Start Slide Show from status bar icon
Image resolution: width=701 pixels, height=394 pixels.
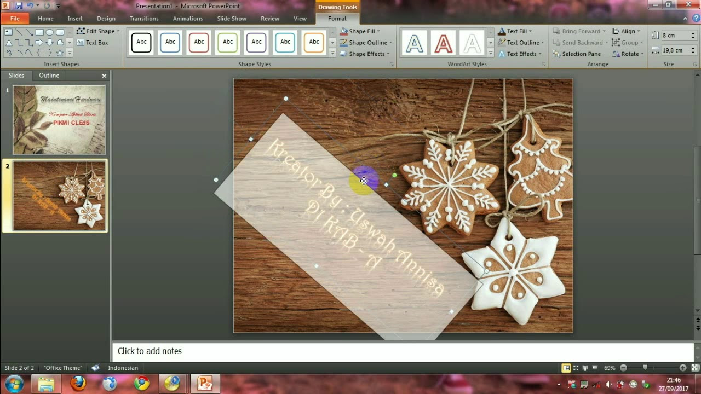(595, 368)
